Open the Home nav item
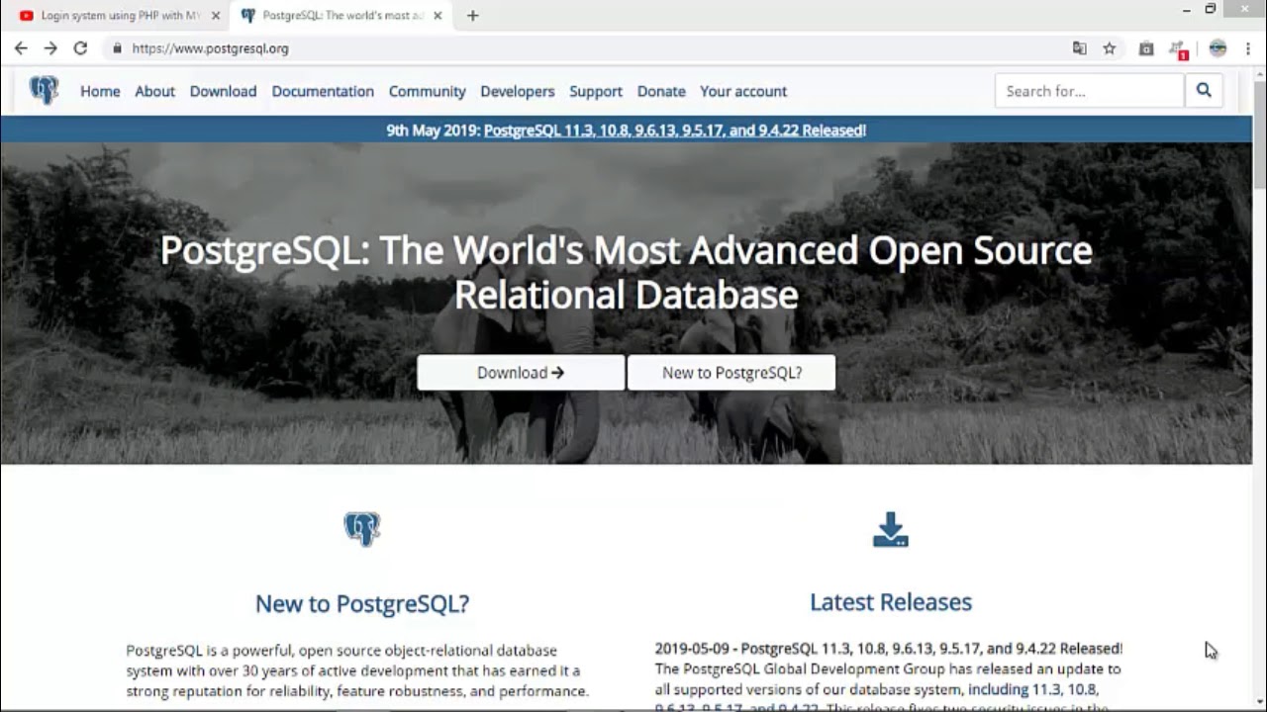 coord(100,91)
